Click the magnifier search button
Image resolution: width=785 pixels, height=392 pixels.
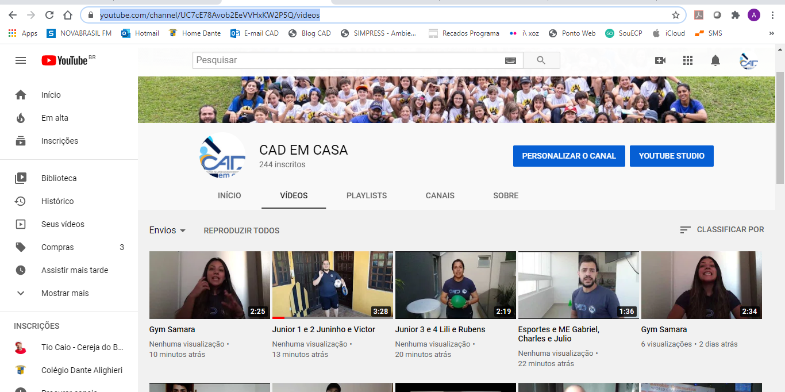541,60
